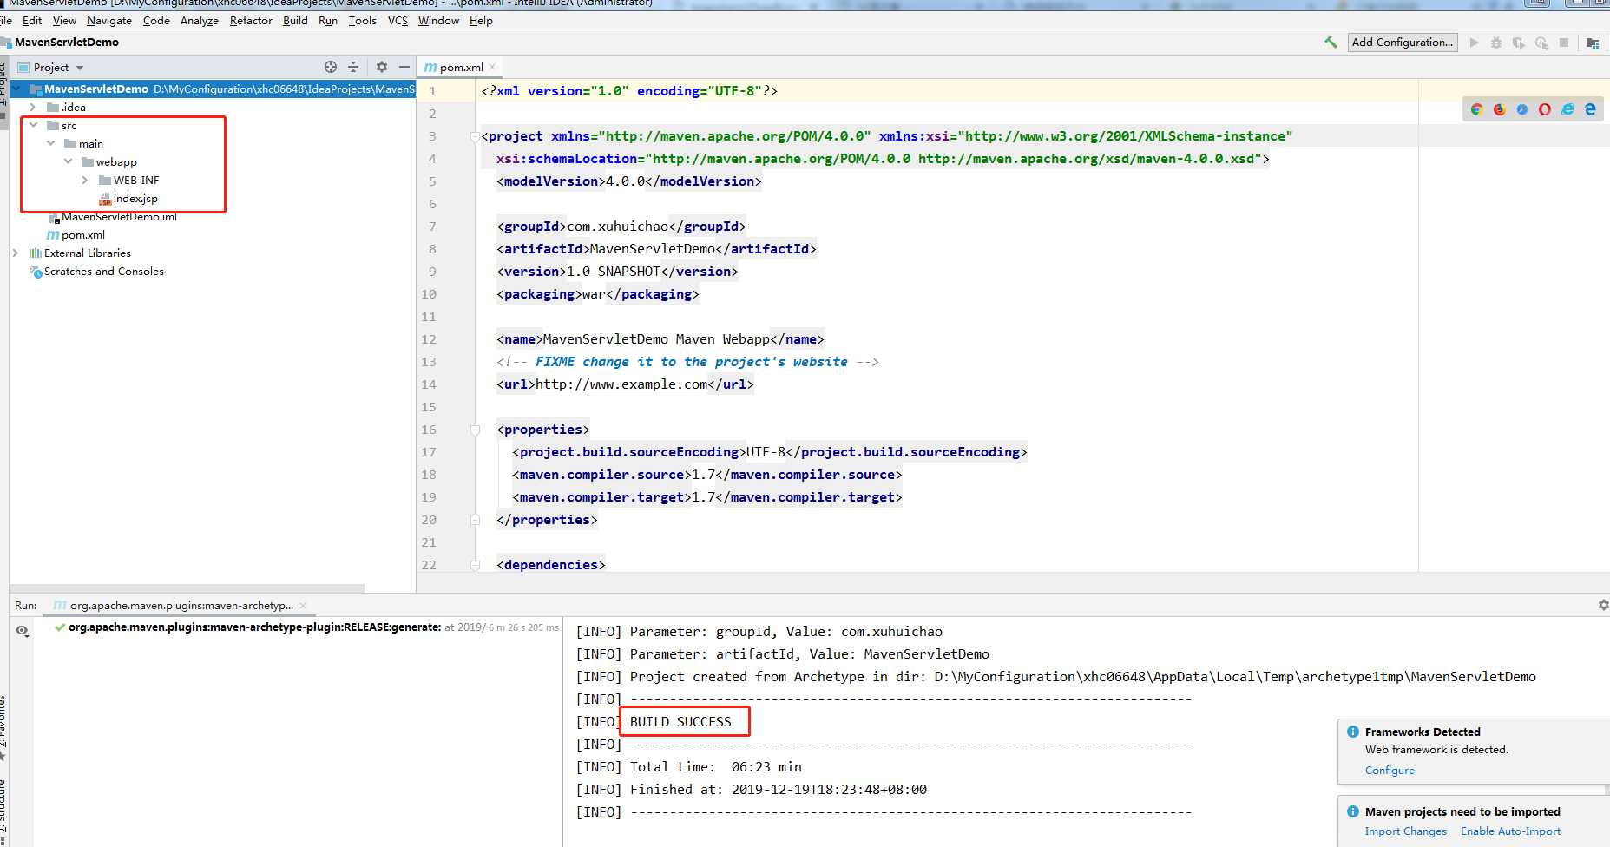Click the locate/scroll-from-source target icon
The width and height of the screenshot is (1610, 847).
coord(331,67)
